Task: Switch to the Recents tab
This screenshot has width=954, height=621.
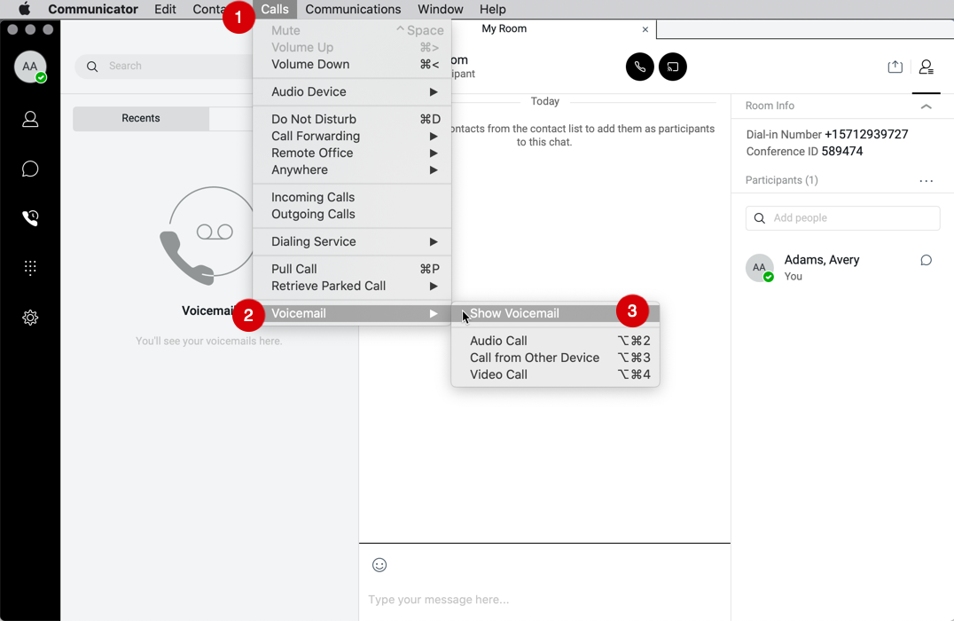Action: (141, 119)
